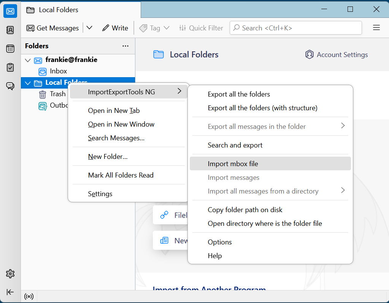Click the frankie@frankie account envelope icon
This screenshot has height=303, width=389.
point(38,60)
